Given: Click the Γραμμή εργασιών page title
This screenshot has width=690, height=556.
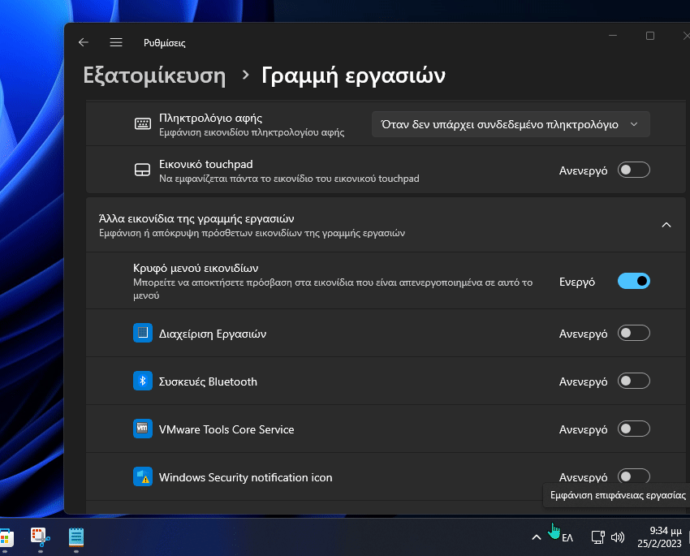Looking at the screenshot, I should 353,75.
